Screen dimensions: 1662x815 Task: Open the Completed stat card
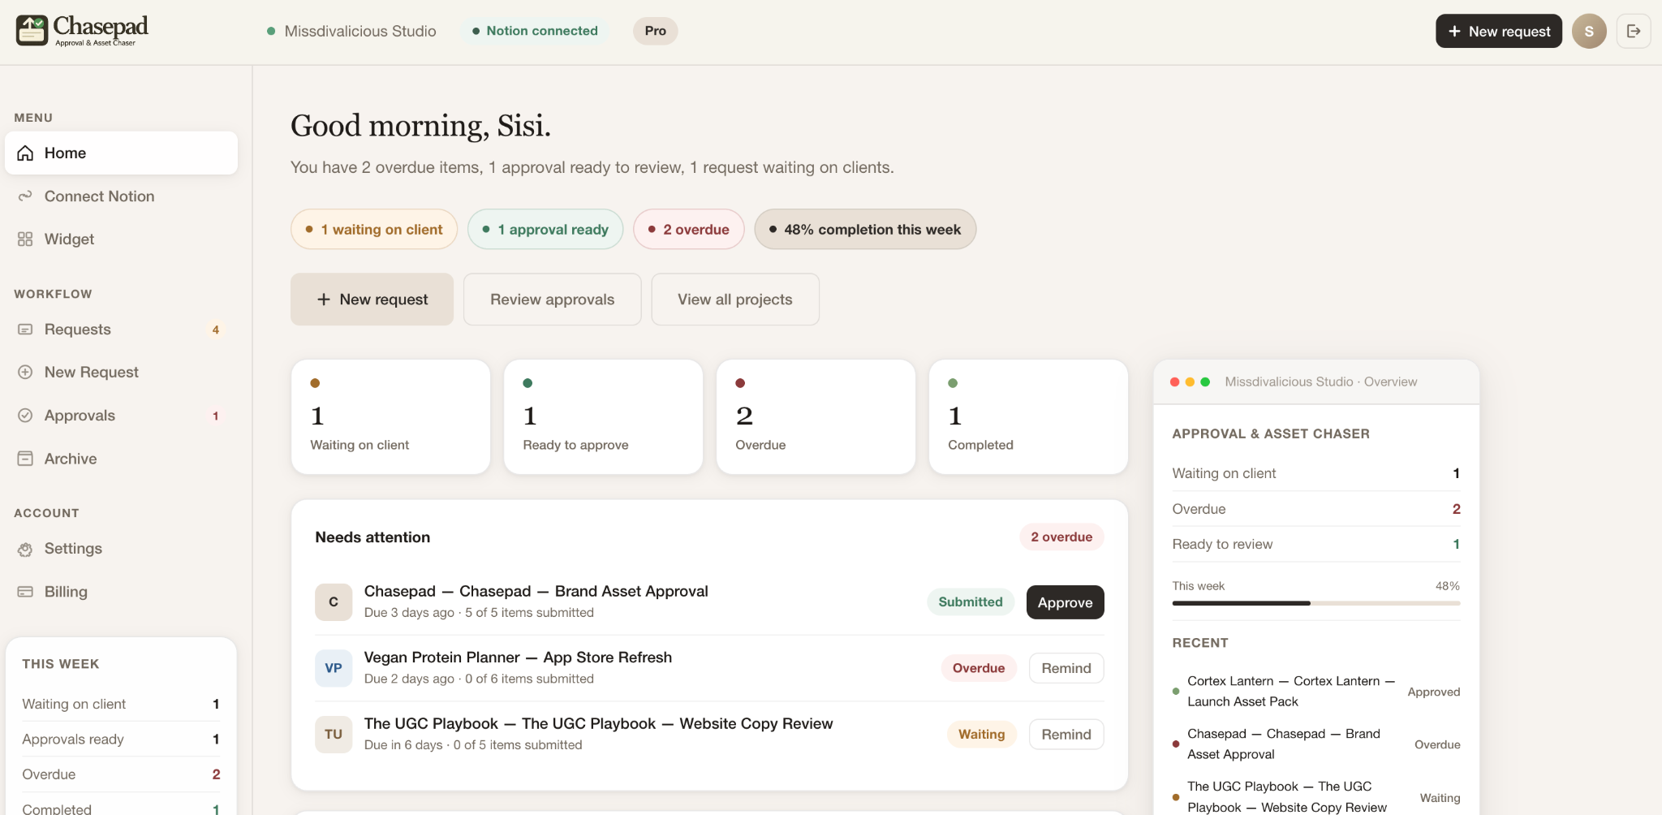[x=1028, y=416]
